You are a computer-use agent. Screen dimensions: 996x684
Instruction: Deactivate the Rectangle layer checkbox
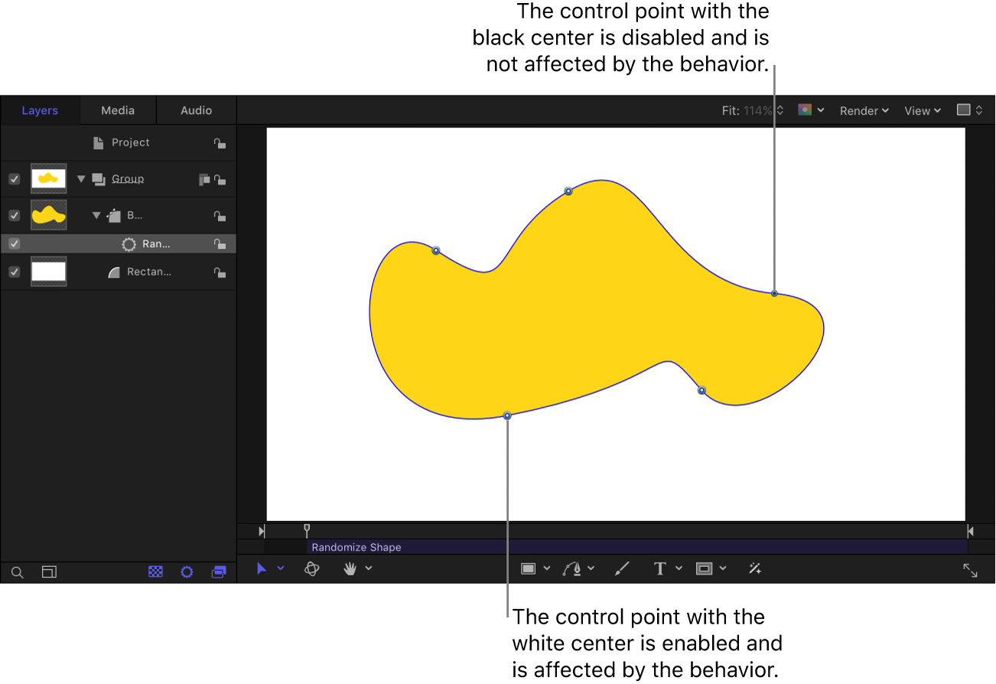tap(14, 272)
